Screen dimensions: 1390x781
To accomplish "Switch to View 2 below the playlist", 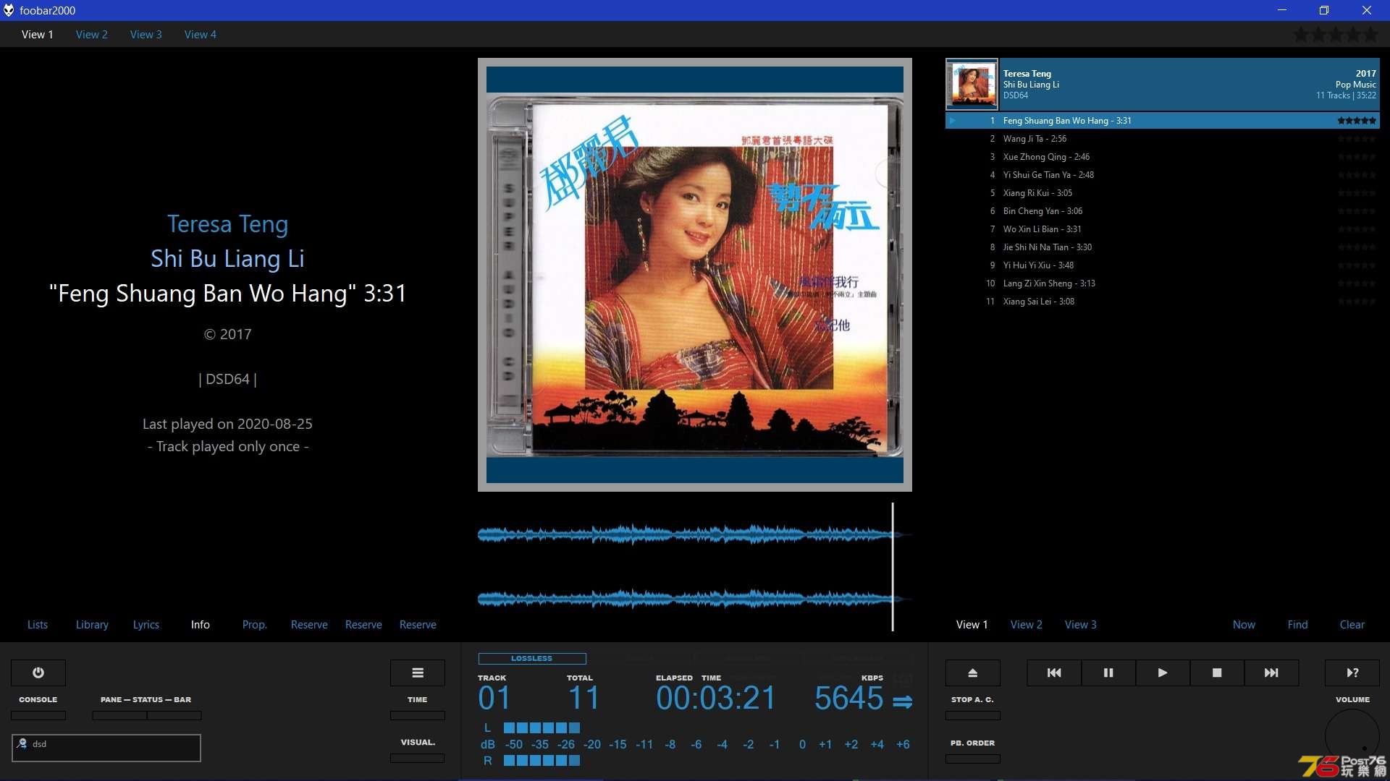I will click(1027, 624).
